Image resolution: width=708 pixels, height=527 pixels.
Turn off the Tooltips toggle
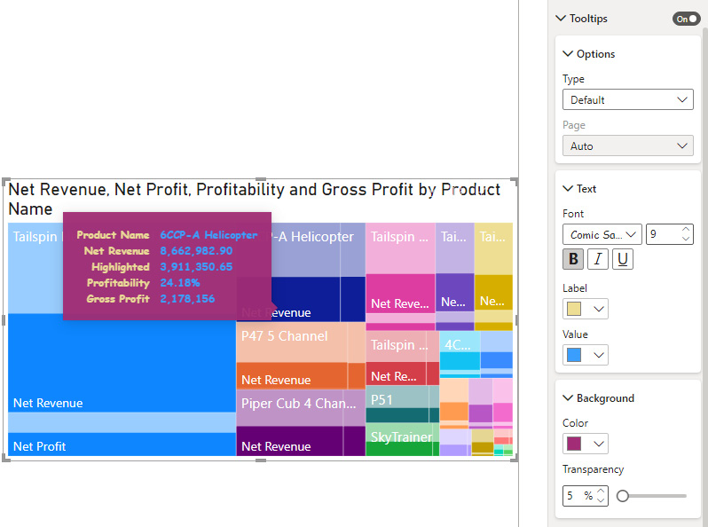[x=686, y=19]
